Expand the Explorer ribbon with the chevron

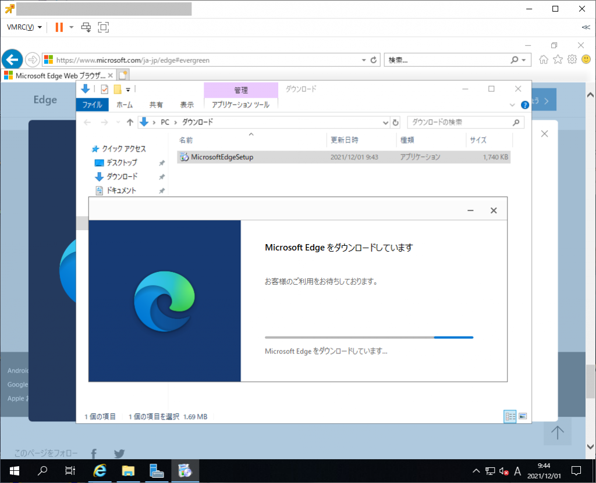pyautogui.click(x=512, y=105)
